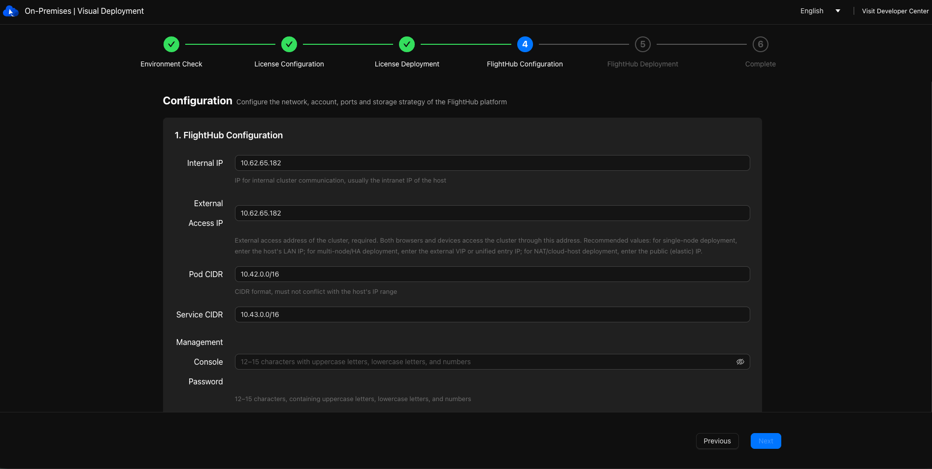Click into the Pod CIDR field
This screenshot has width=932, height=469.
tap(493, 274)
